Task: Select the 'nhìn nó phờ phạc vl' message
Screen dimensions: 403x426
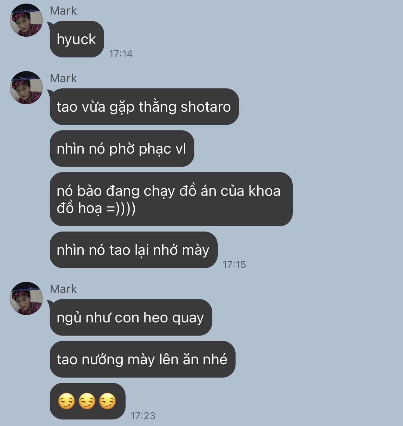Action: pos(122,148)
